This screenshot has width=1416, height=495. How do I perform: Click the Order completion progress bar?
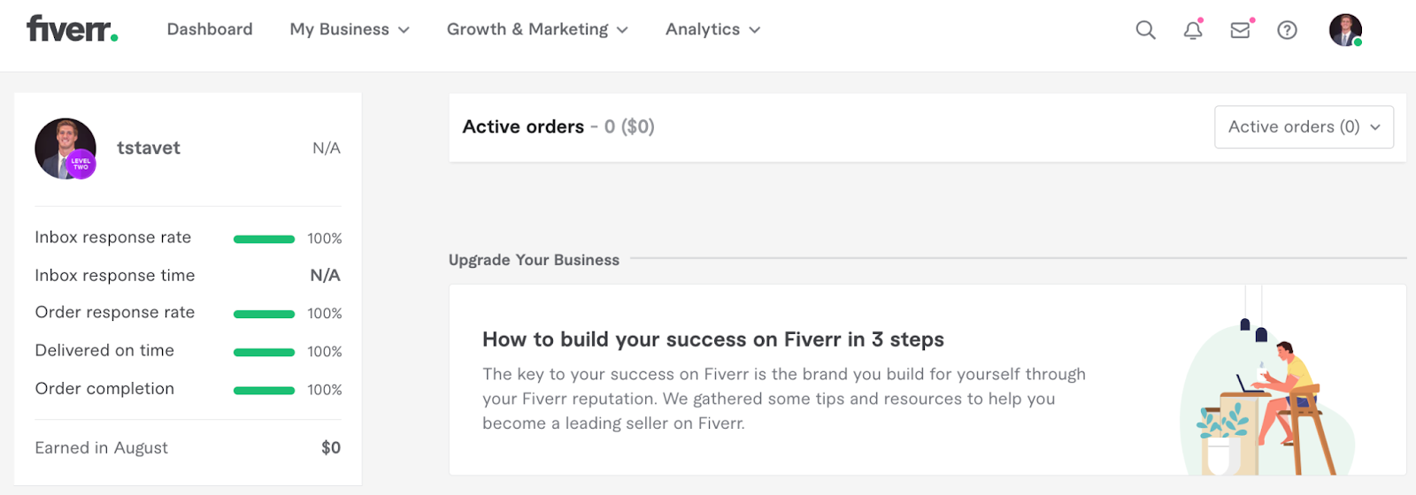point(264,390)
